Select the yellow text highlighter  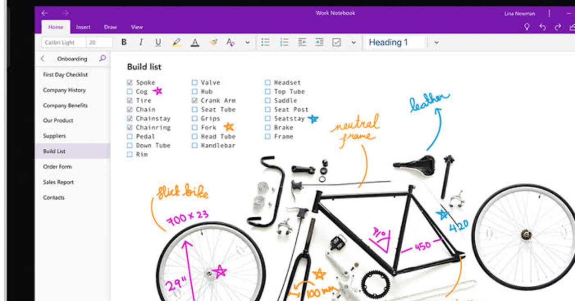coord(177,42)
